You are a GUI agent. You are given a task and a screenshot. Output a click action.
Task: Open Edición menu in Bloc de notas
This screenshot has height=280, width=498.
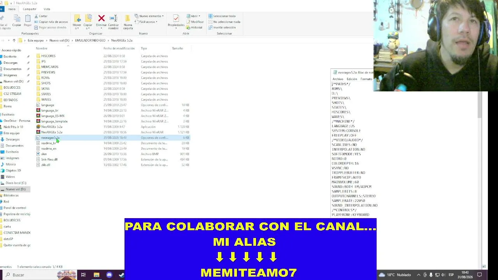[352, 79]
